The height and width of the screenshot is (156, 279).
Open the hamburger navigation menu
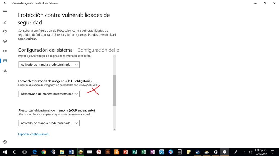(5, 11)
